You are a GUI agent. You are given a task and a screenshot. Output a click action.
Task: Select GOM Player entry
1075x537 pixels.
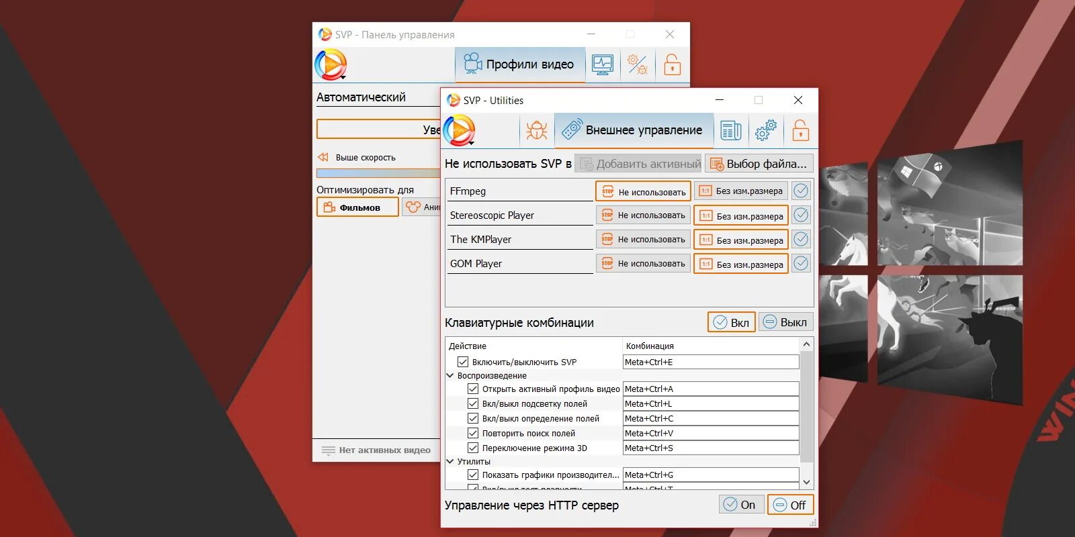520,264
